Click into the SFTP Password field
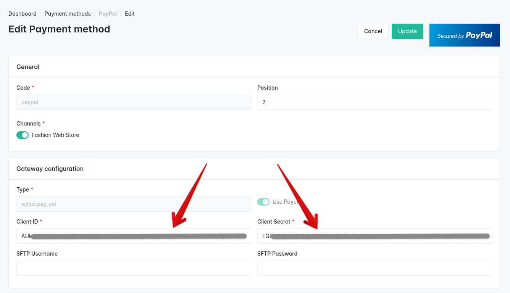This screenshot has height=293, width=510. coord(374,268)
